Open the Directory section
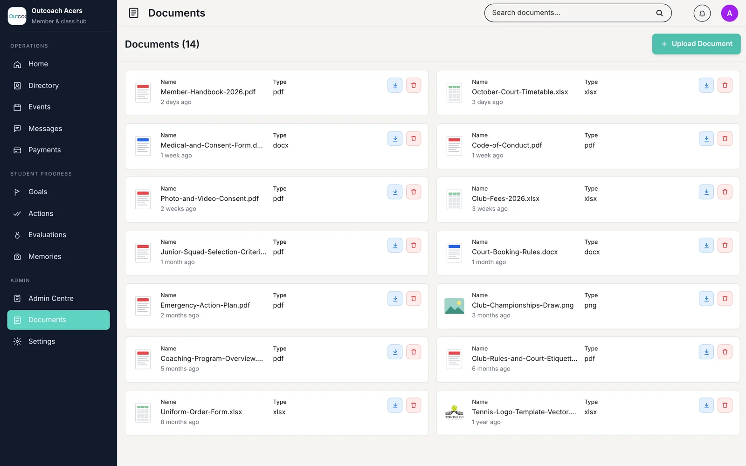The image size is (746, 466). (59, 86)
